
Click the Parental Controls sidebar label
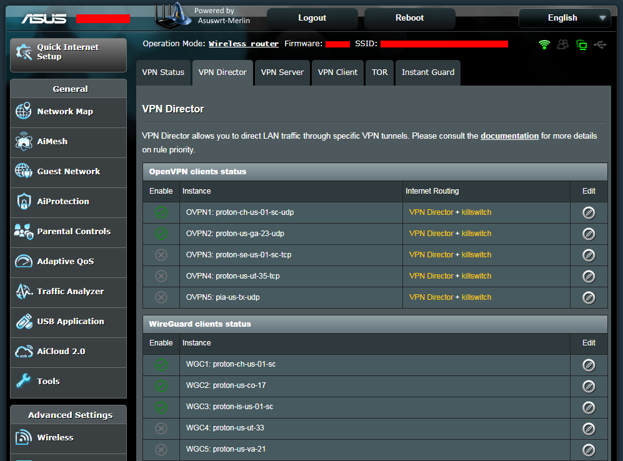point(74,232)
